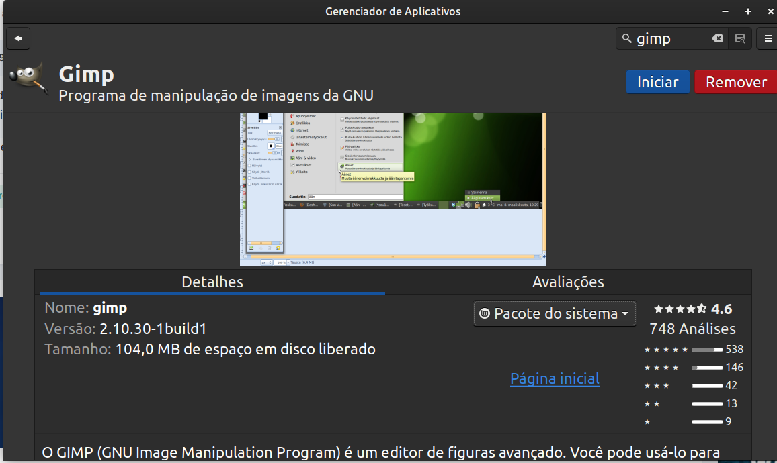Click the 748 Análises count
The width and height of the screenshot is (777, 463).
(x=692, y=329)
